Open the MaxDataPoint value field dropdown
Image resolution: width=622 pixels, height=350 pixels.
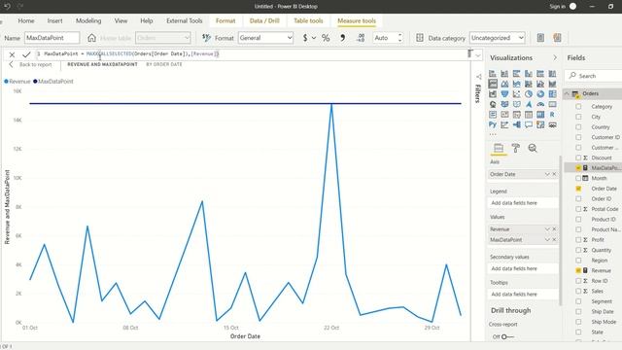pos(547,240)
